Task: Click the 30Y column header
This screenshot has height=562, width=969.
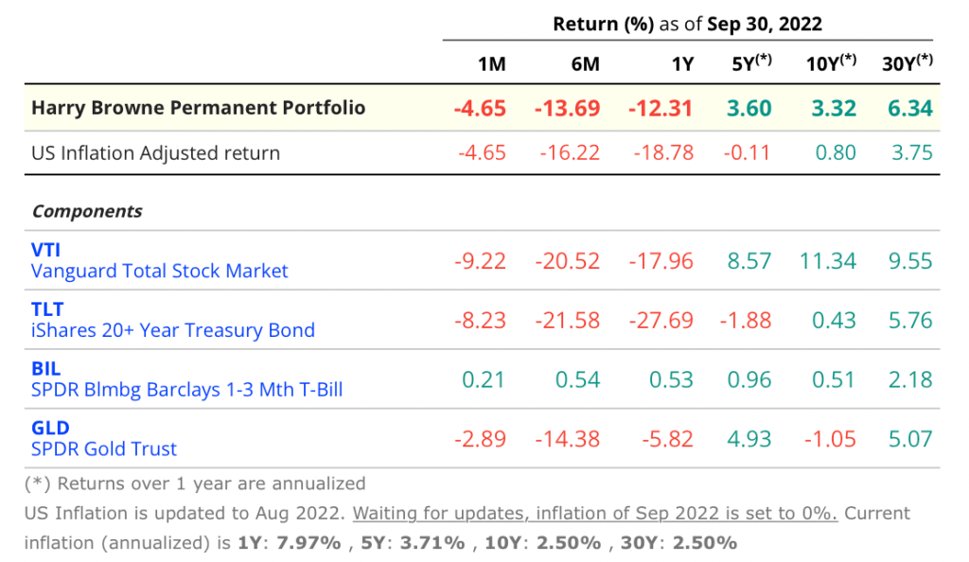Action: coord(908,63)
